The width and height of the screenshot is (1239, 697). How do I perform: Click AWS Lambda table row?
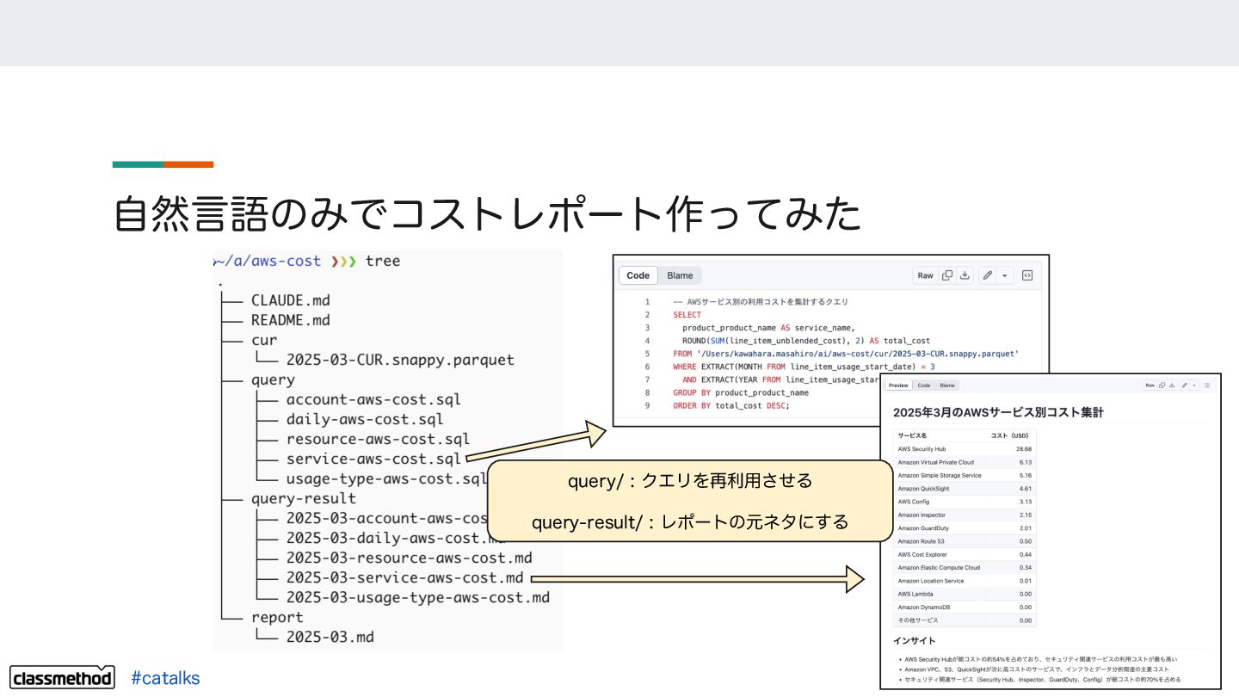(x=965, y=594)
